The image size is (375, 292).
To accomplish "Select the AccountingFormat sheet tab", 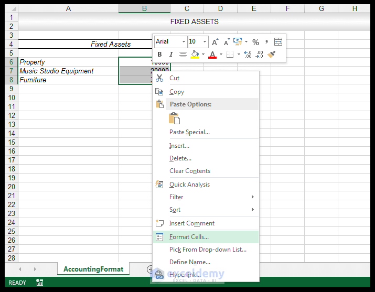I will tap(93, 269).
